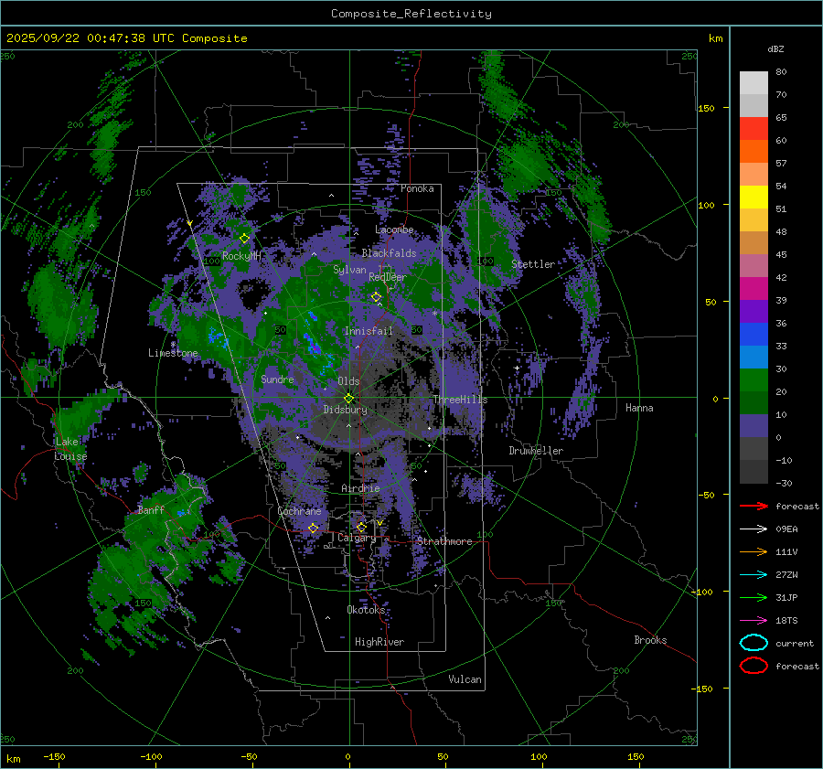Click the orange 111V arrow icon
The height and width of the screenshot is (769, 823).
[x=754, y=551]
